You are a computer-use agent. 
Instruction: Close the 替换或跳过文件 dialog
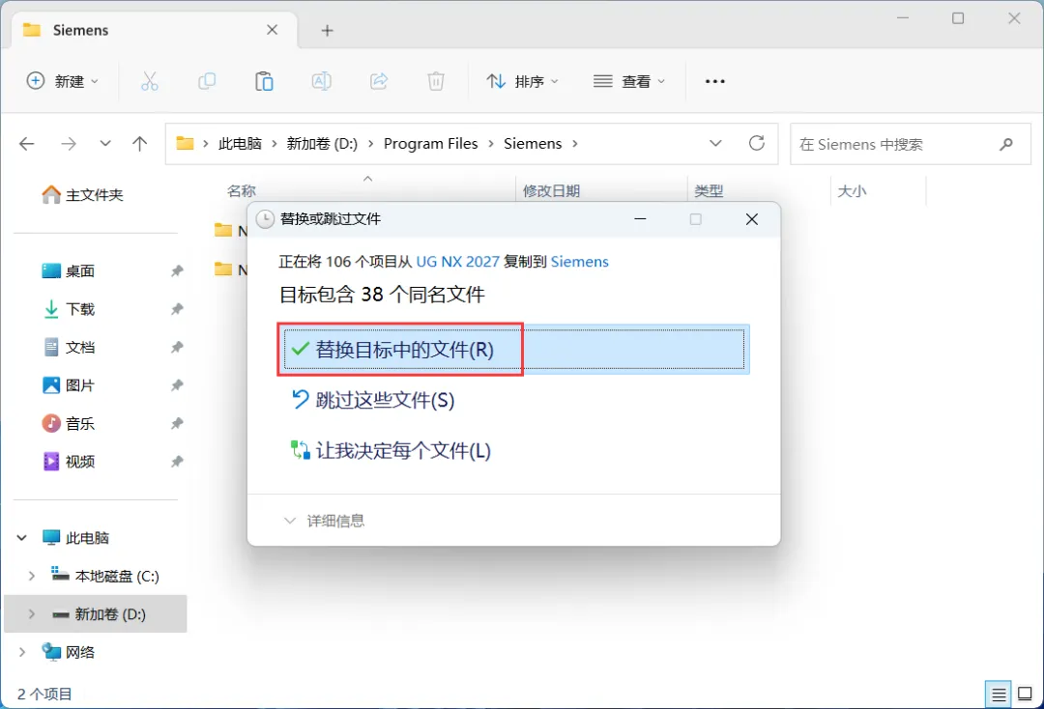pyautogui.click(x=752, y=219)
